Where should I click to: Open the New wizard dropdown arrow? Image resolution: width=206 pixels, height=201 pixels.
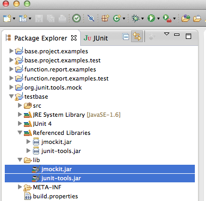click(x=14, y=19)
